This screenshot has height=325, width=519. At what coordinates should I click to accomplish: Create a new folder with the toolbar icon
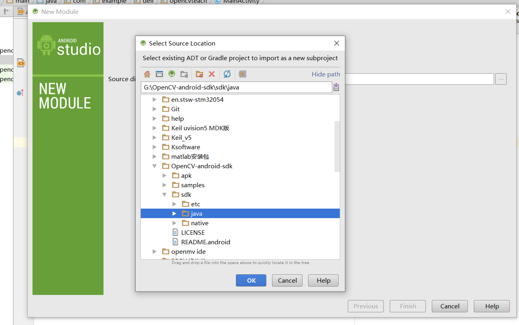(x=199, y=74)
